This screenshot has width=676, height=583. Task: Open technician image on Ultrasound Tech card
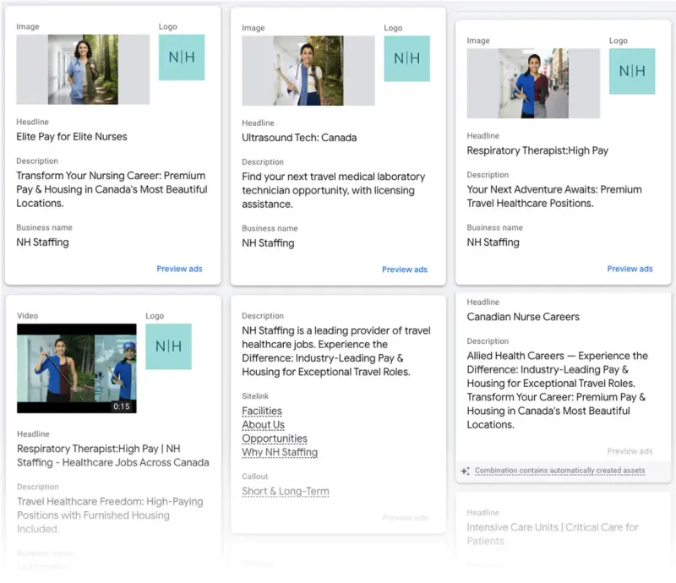click(308, 71)
